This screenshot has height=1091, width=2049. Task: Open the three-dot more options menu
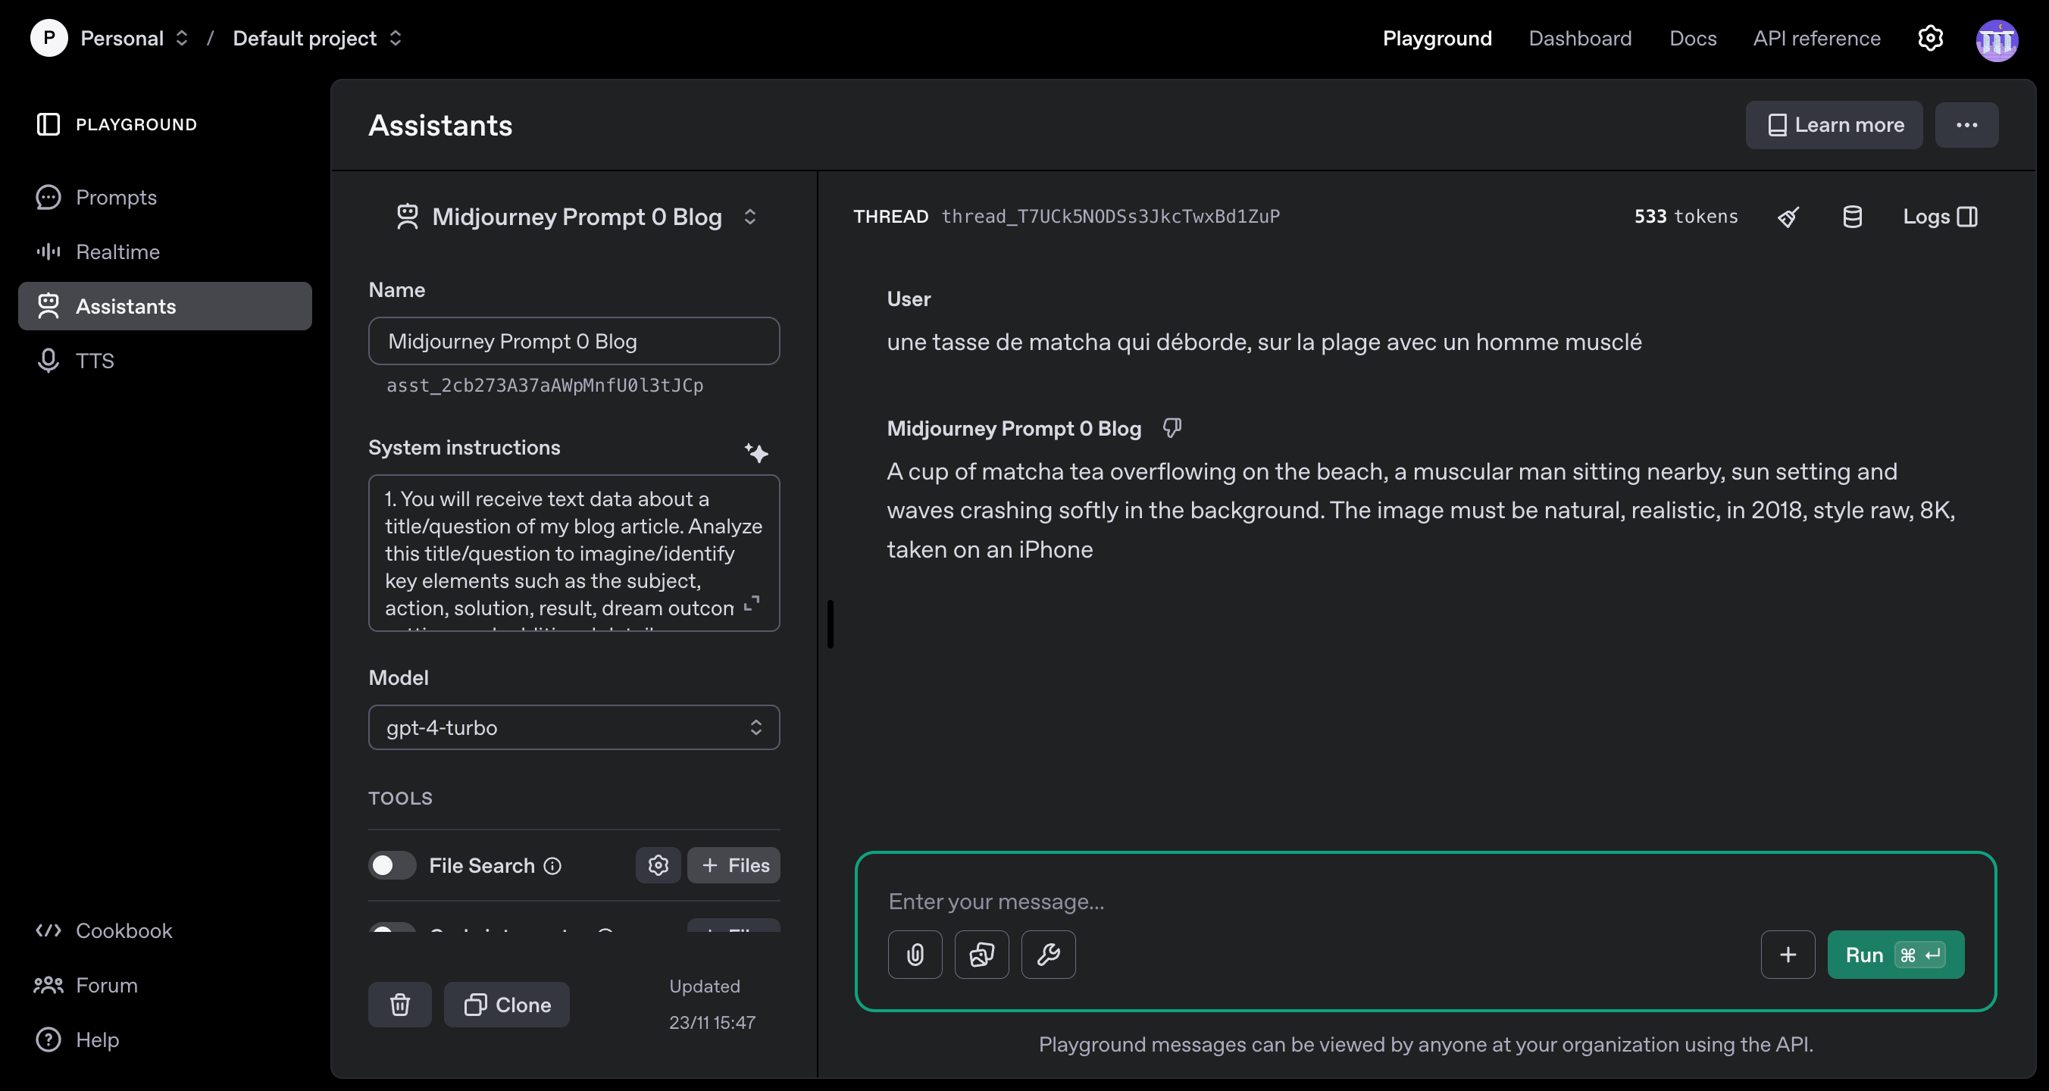[x=1966, y=125]
